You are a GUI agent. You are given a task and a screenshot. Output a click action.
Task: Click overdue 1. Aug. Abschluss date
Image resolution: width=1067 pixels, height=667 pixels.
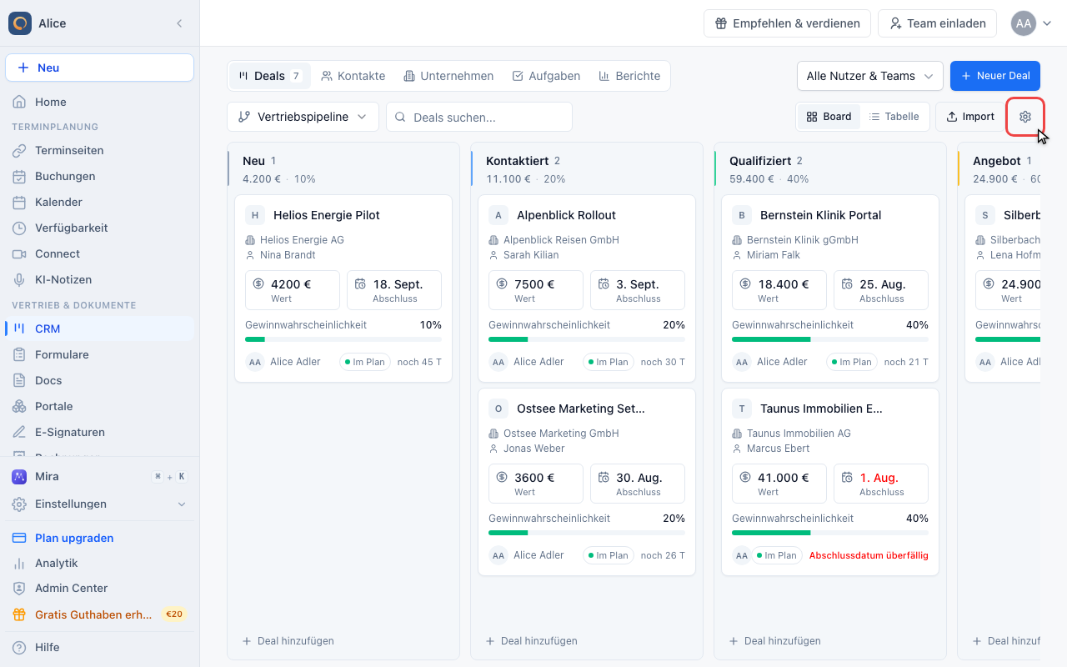tap(881, 484)
